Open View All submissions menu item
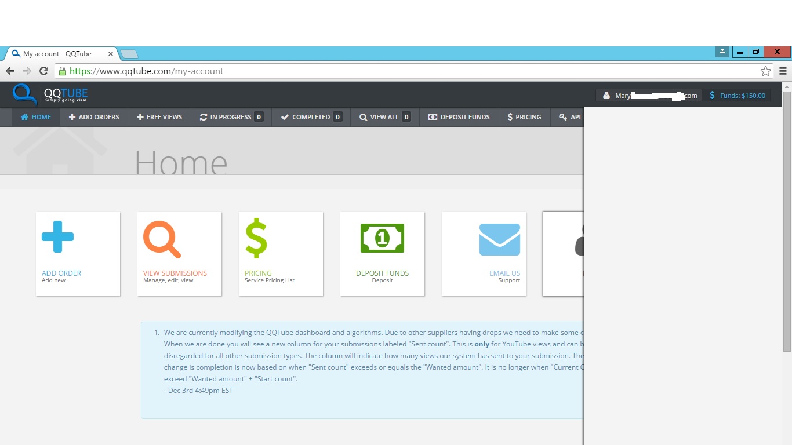The width and height of the screenshot is (792, 445). (x=385, y=117)
